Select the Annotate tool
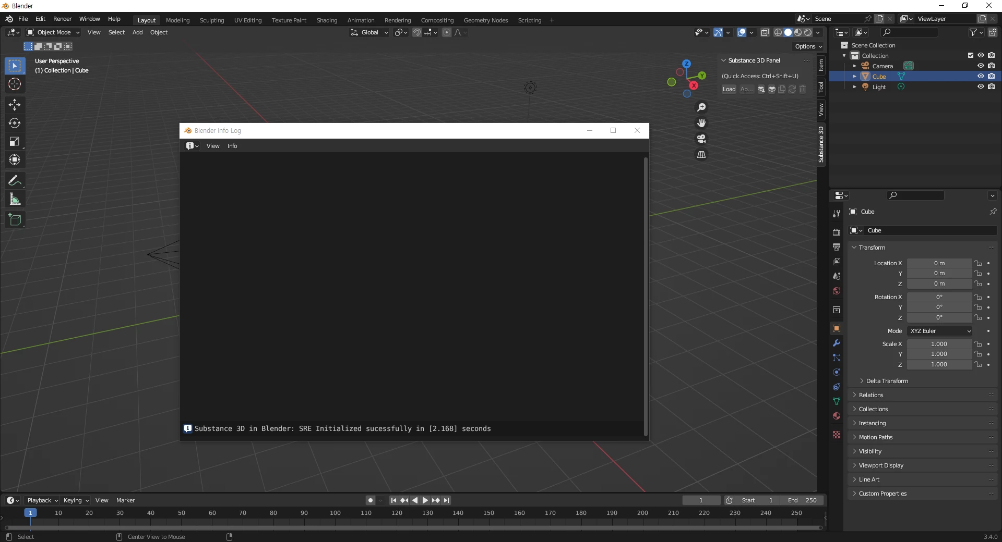Image resolution: width=1002 pixels, height=542 pixels. pyautogui.click(x=15, y=181)
